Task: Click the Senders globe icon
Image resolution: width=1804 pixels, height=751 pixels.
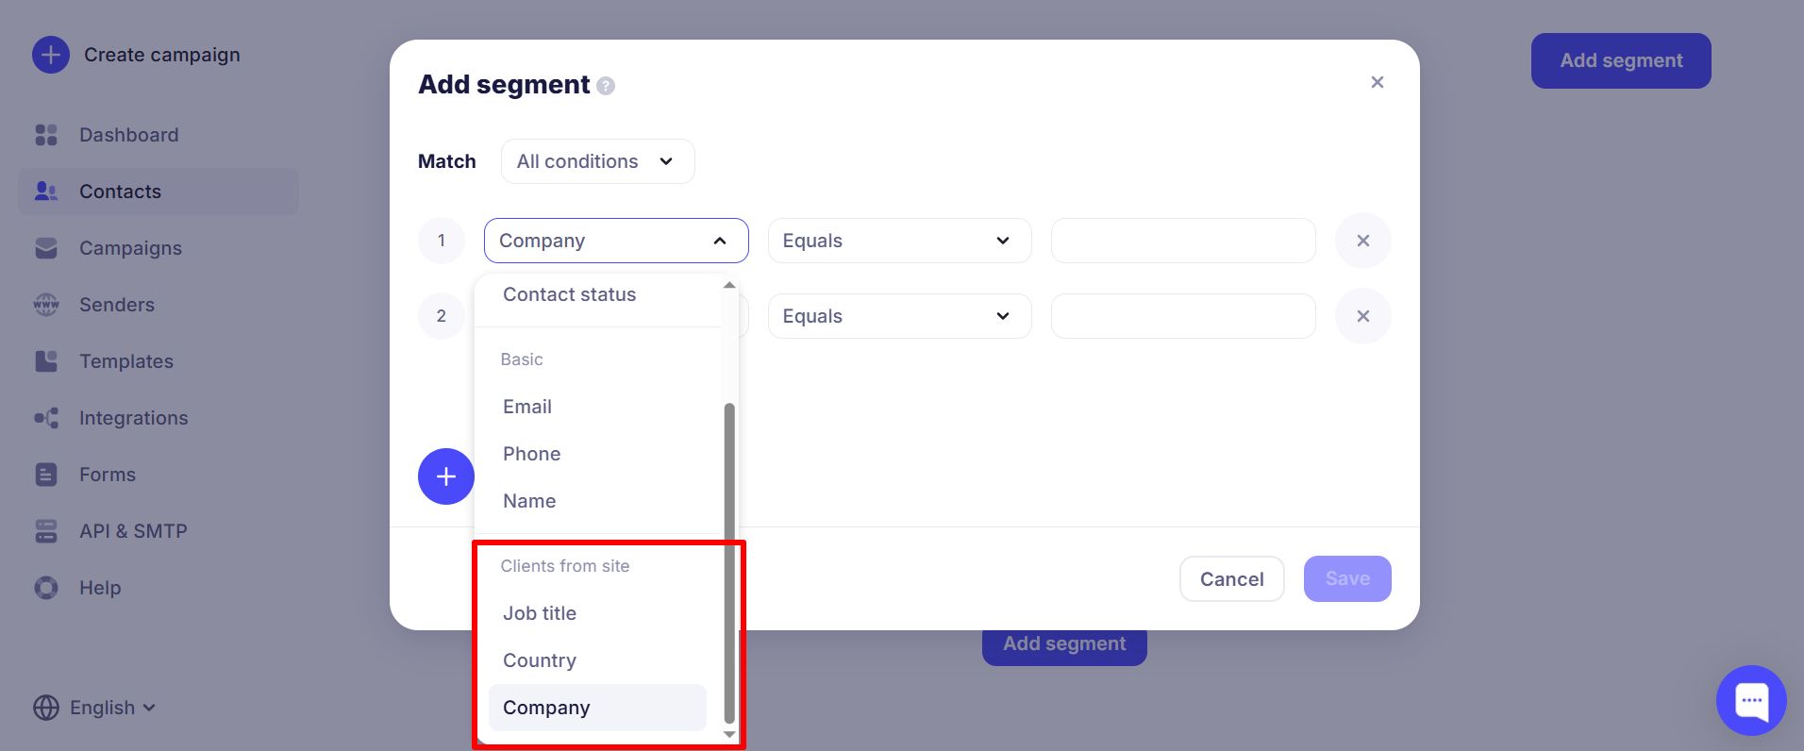Action: coord(46,305)
